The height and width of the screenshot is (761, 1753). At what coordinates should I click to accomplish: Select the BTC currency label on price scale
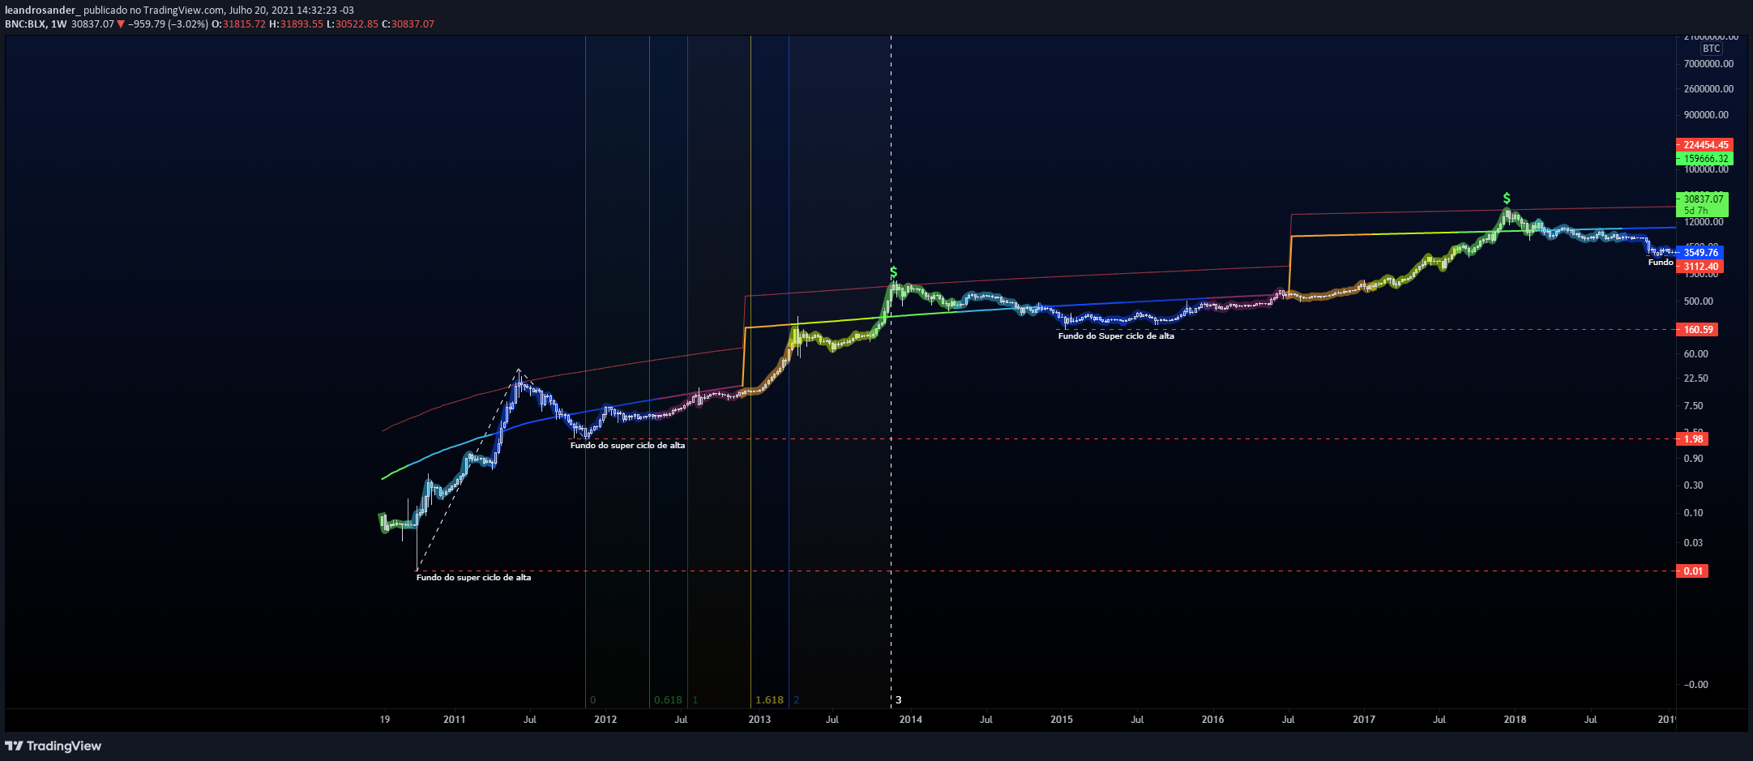coord(1711,49)
